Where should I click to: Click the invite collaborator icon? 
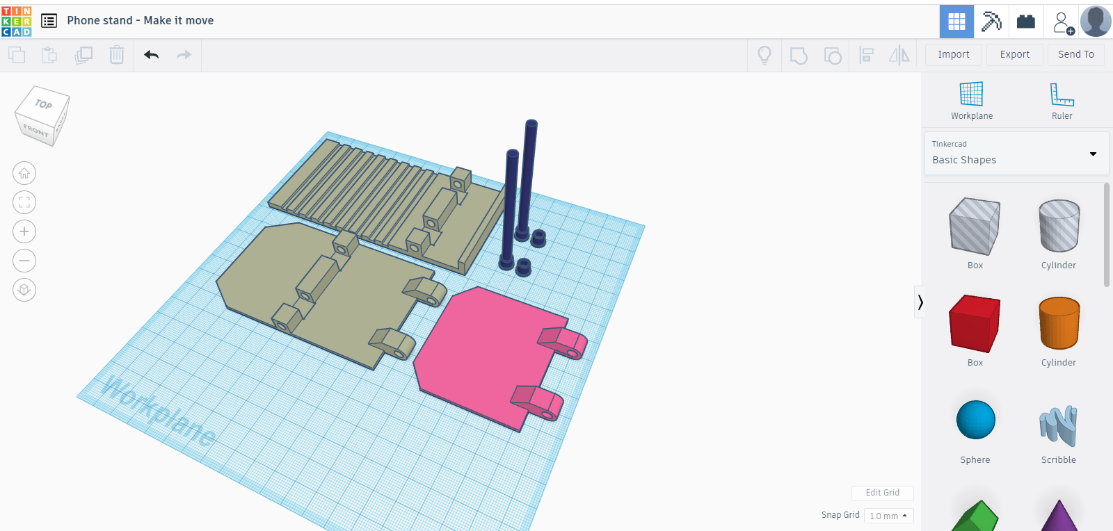click(1062, 22)
